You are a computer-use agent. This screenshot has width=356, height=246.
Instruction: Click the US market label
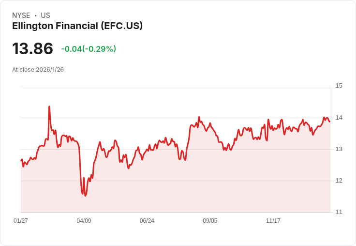click(x=45, y=15)
